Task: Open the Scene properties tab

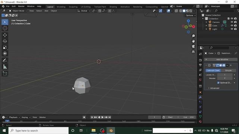Action: (x=200, y=75)
